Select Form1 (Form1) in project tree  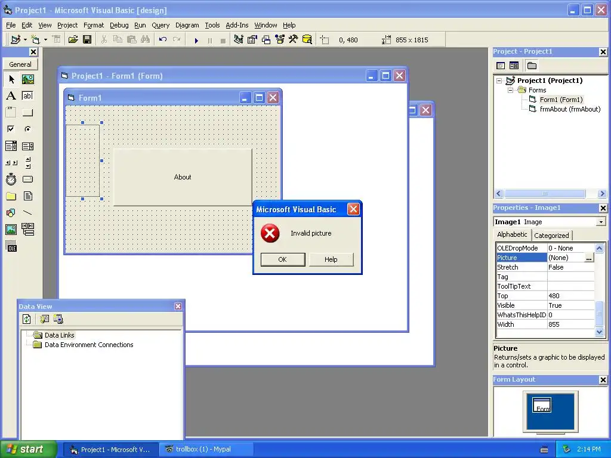561,100
